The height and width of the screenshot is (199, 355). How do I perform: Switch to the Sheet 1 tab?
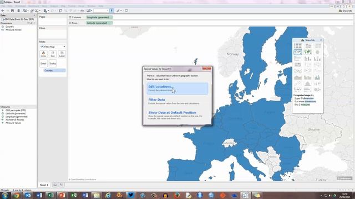tap(44, 185)
